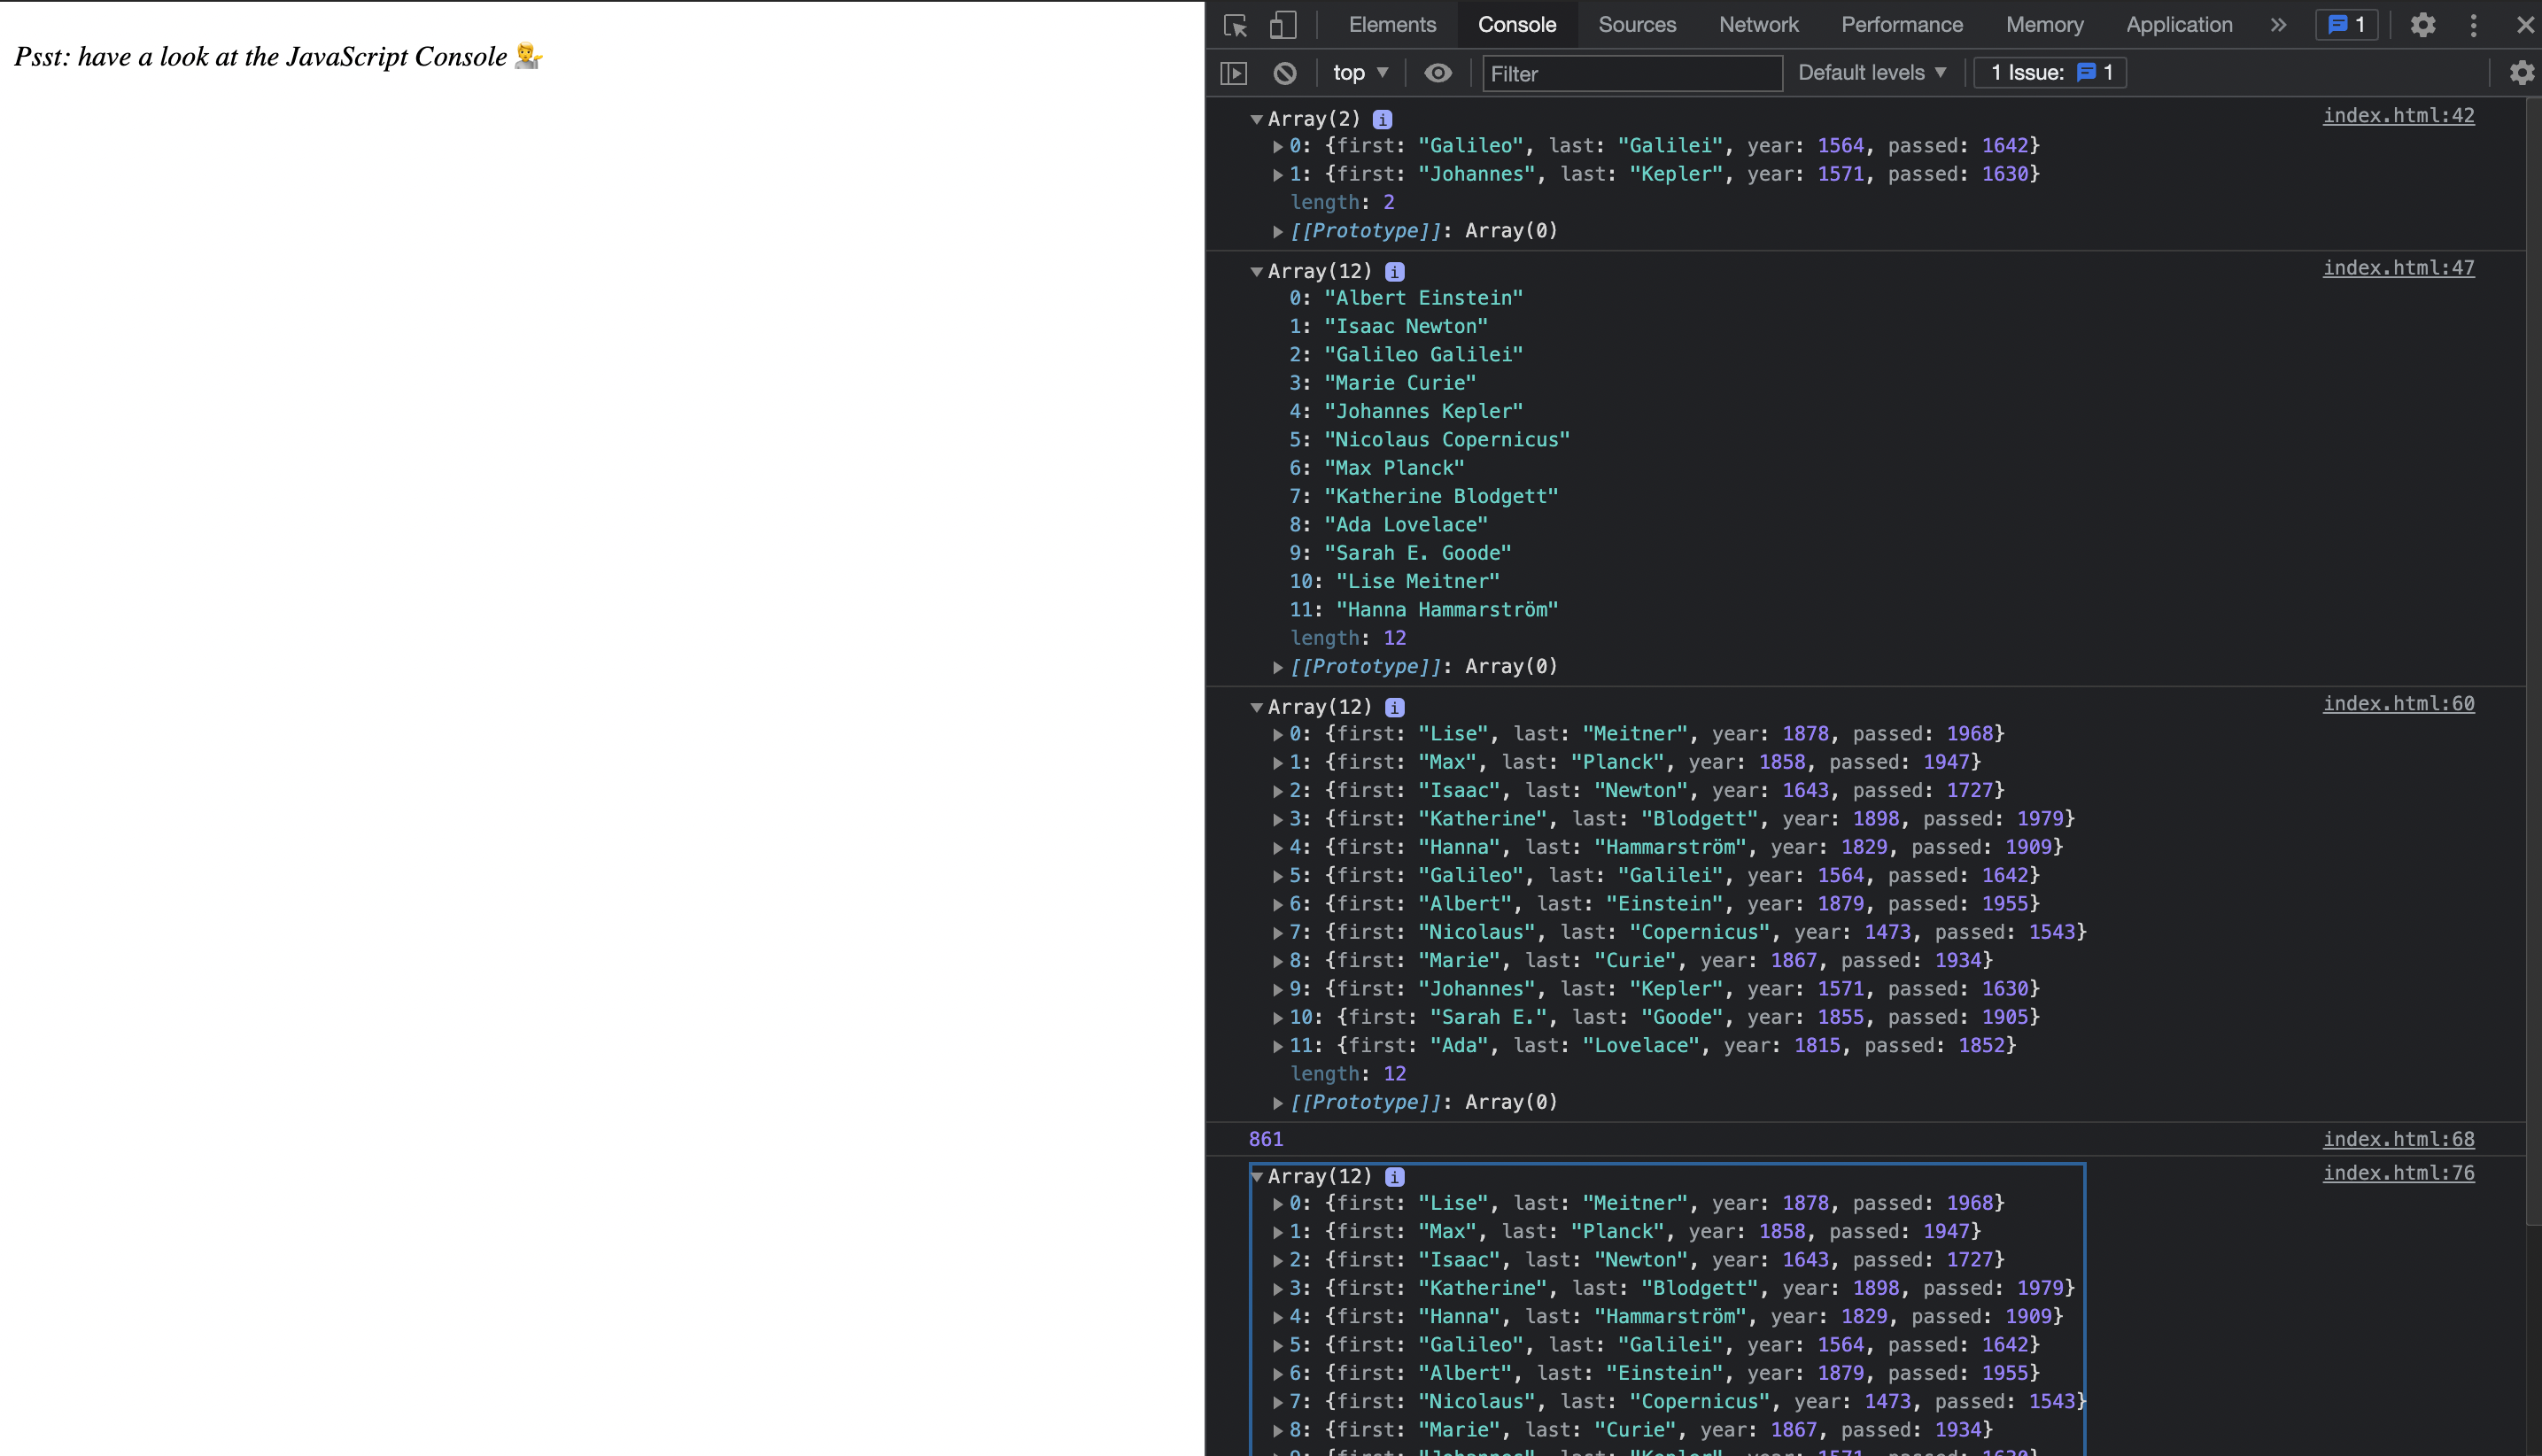Show the console sidebar panel icon
The height and width of the screenshot is (1456, 2542).
[1234, 73]
